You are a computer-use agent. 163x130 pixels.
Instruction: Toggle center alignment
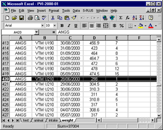[92, 25]
